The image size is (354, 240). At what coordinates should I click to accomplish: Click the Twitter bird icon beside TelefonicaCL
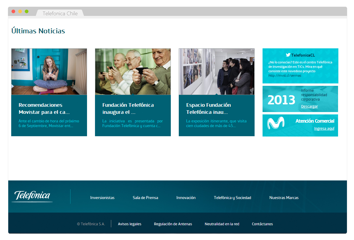click(288, 55)
